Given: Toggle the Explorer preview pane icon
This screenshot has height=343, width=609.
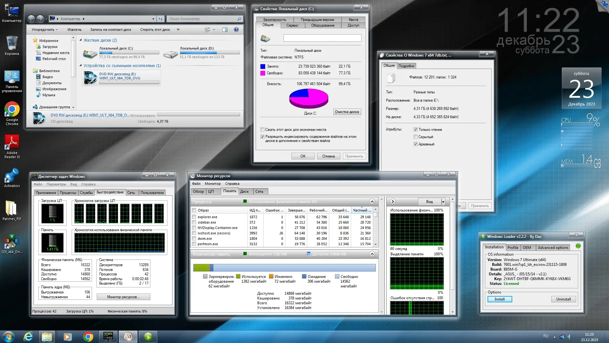Looking at the screenshot, I should coord(225,30).
